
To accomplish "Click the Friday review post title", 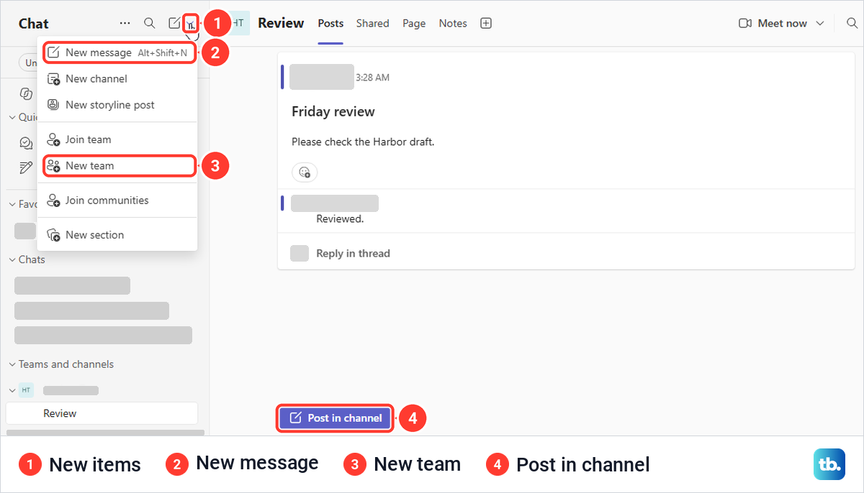I will coord(333,111).
